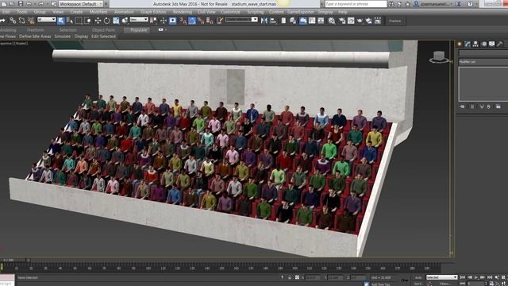
Task: Open the Modifiers menu
Action: (98, 12)
